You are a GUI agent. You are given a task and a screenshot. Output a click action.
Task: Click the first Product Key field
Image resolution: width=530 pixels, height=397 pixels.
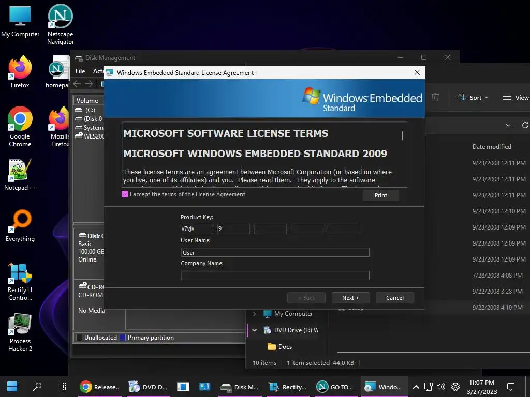[x=197, y=229]
